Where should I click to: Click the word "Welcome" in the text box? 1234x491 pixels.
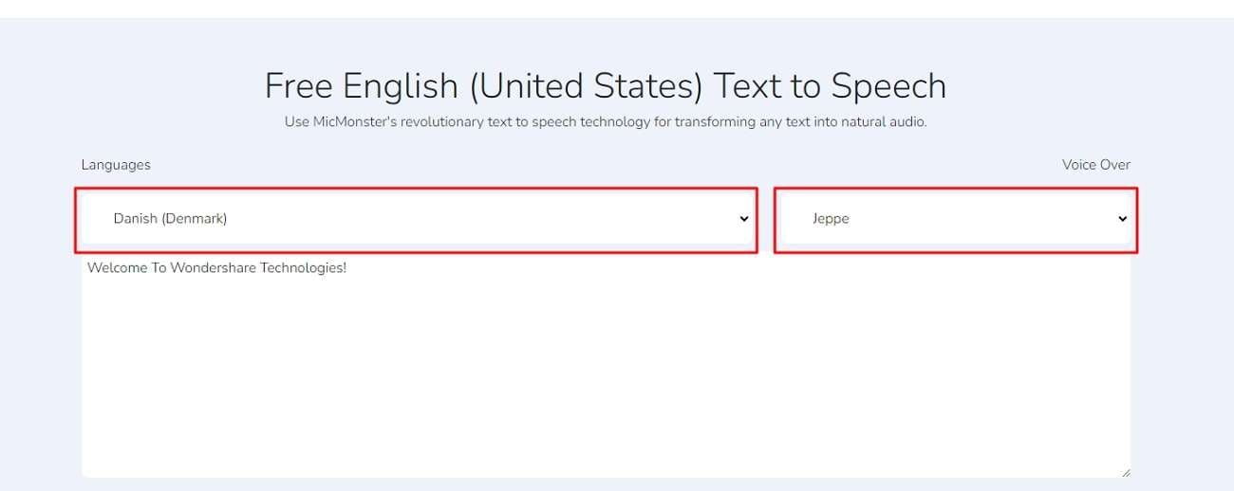[117, 268]
